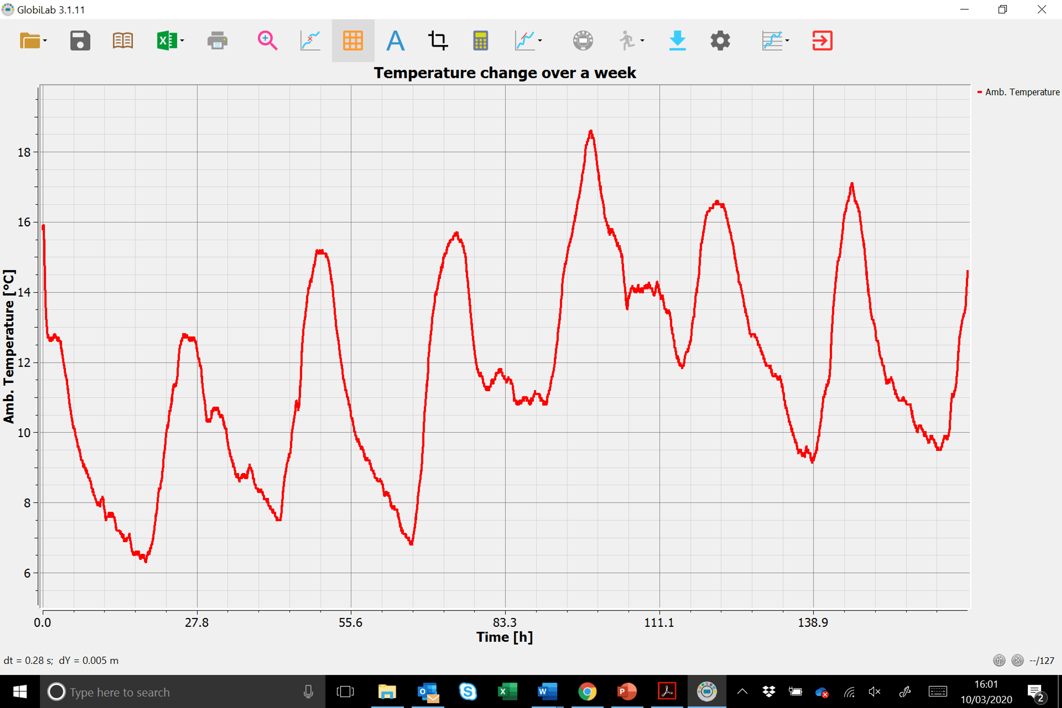Click the muted volume tray icon
The width and height of the screenshot is (1062, 708).
(874, 692)
